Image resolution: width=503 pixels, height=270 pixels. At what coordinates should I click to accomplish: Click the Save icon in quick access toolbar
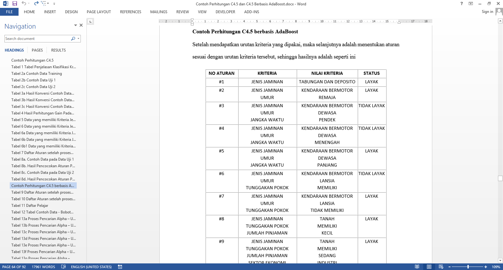(14, 3)
